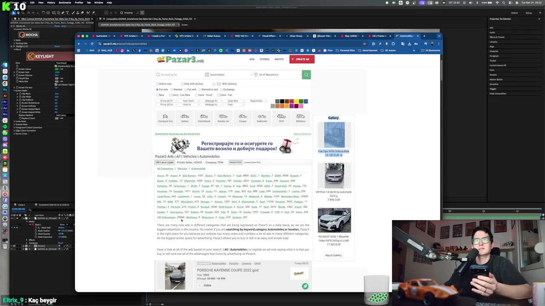Open STORES in Pazar3 navigation
The height and width of the screenshot is (306, 545).
click(x=264, y=59)
